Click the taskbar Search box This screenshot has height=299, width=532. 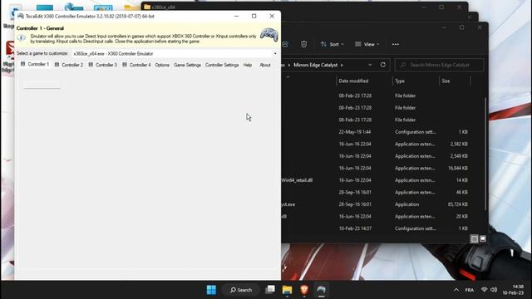tap(241, 290)
